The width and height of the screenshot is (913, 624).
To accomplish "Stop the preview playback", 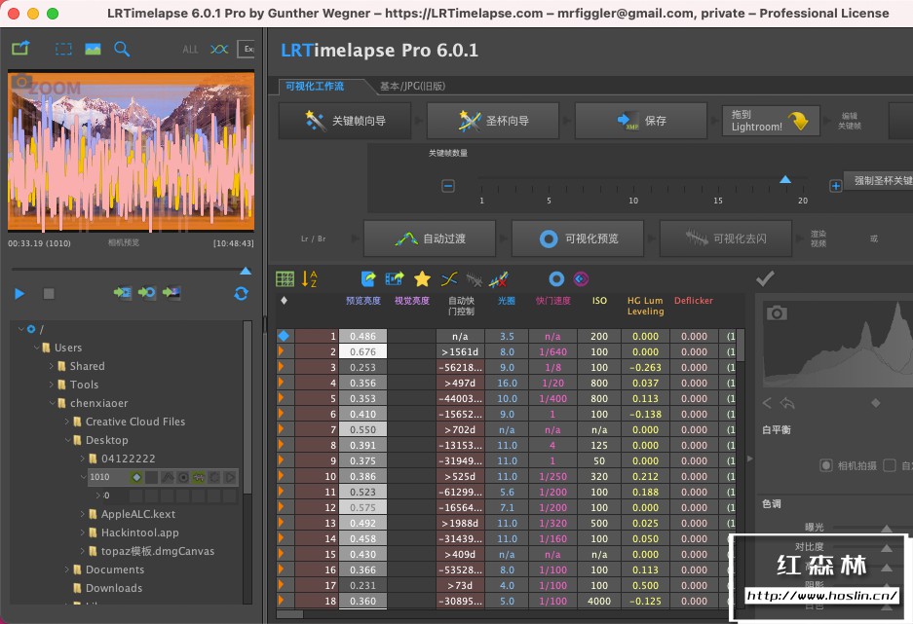I will [49, 294].
